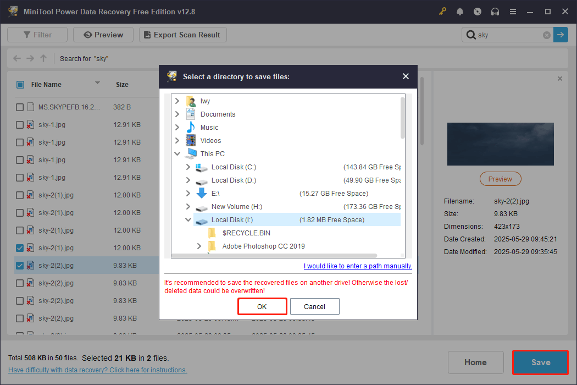Open the notifications bell icon
The height and width of the screenshot is (385, 577).
tap(460, 11)
